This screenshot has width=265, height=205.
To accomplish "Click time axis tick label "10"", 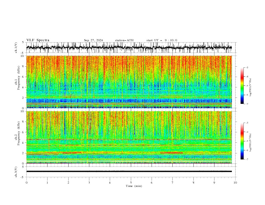I will pos(235,183).
